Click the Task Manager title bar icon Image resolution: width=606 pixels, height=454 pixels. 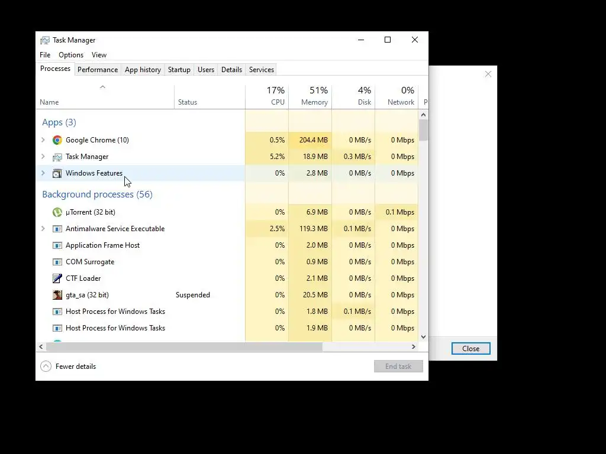tap(45, 40)
